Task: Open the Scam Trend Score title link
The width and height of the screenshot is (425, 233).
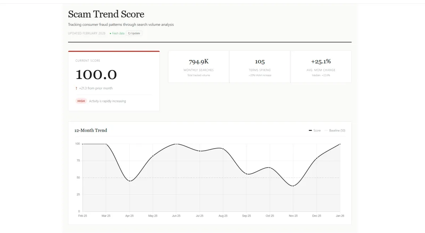Action: pos(106,14)
